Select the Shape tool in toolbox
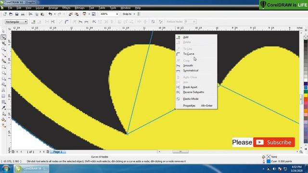Image resolution: width=308 pixels, height=173 pixels. (x=3, y=37)
